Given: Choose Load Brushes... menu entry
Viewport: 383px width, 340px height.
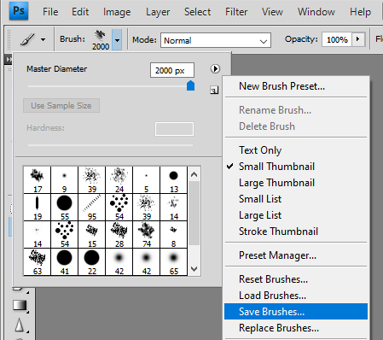Looking at the screenshot, I should (x=272, y=296).
